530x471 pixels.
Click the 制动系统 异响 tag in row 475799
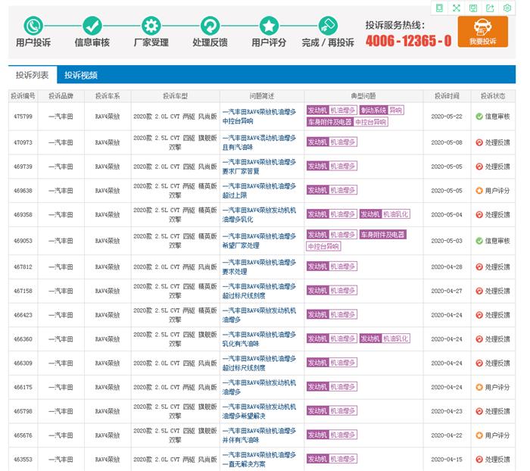point(382,111)
